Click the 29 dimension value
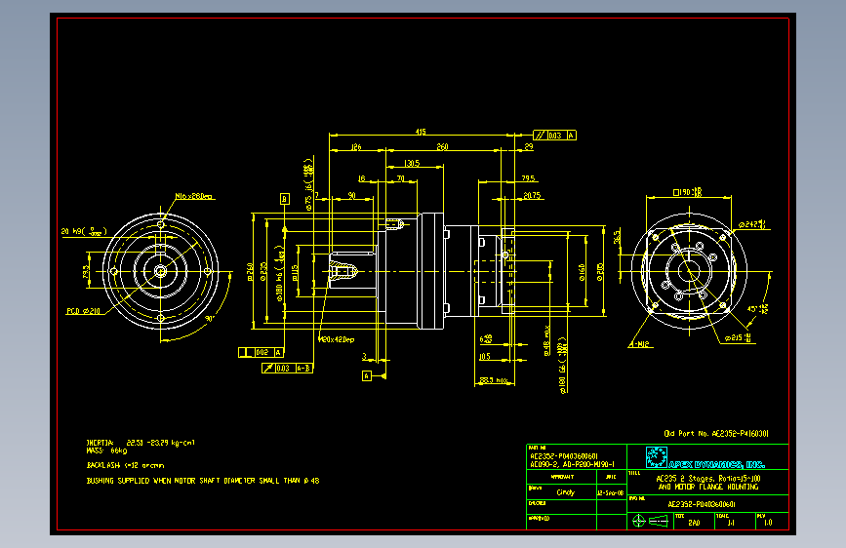Image resolution: width=846 pixels, height=548 pixels. [528, 146]
